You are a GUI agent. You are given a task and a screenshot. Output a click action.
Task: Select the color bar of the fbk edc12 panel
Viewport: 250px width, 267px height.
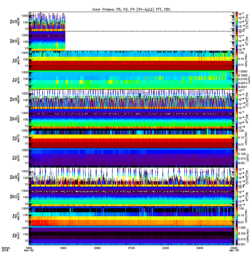click(x=236, y=216)
